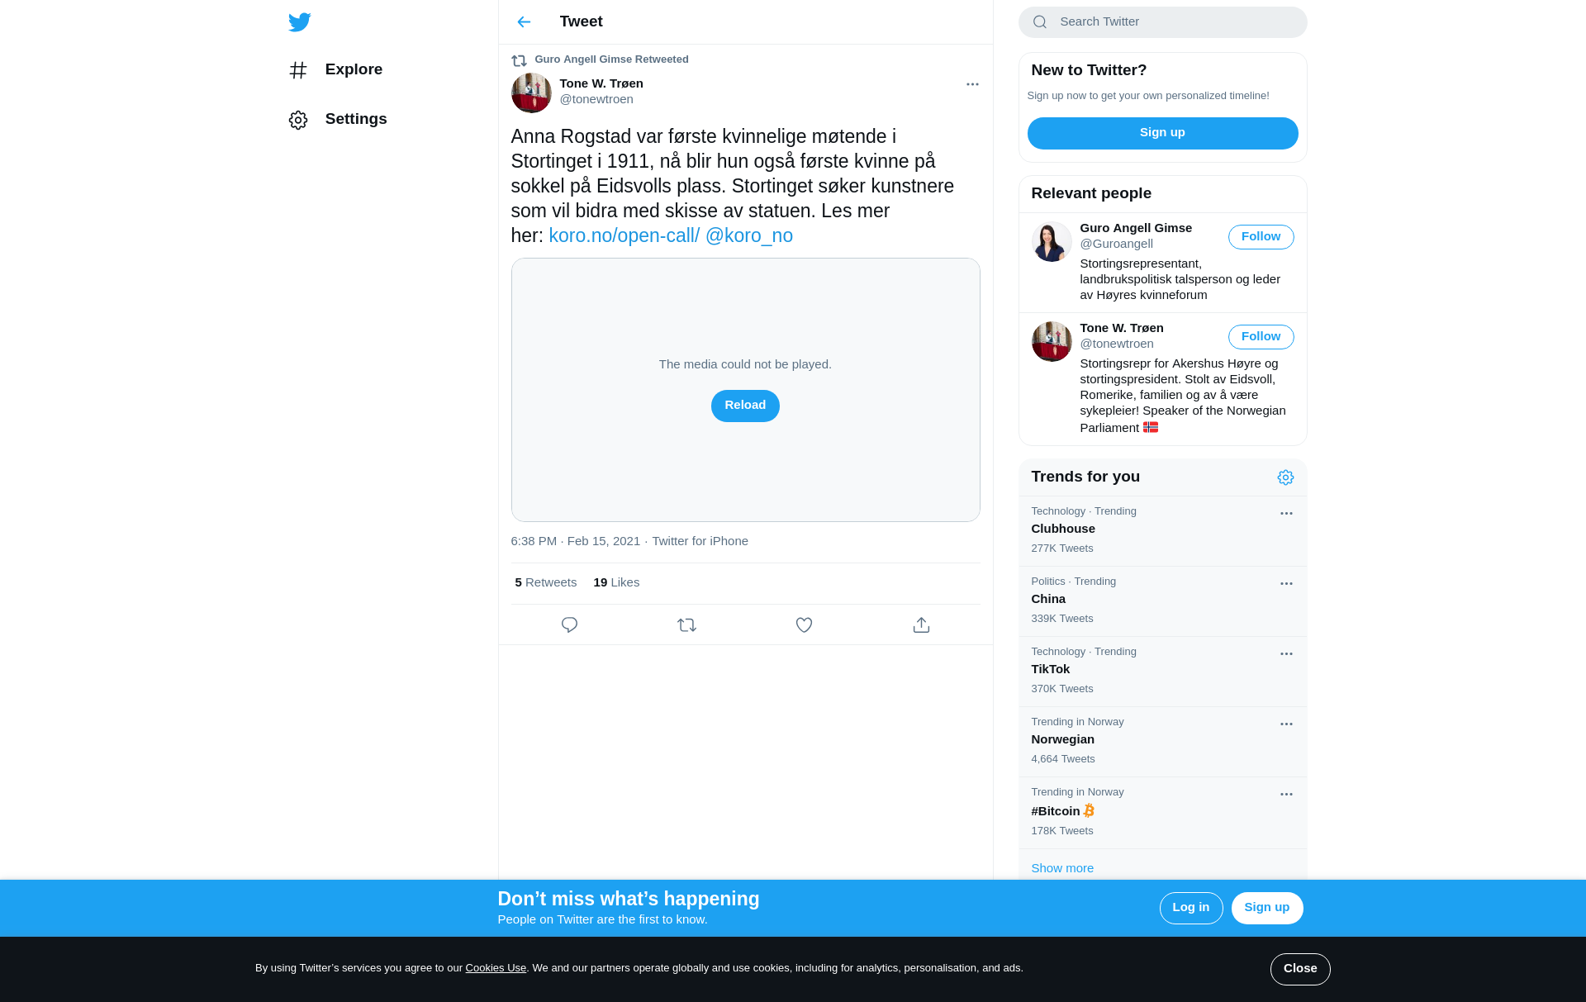Click the Twitter bird logo
Viewport: 1586px width, 1002px height.
click(x=299, y=22)
